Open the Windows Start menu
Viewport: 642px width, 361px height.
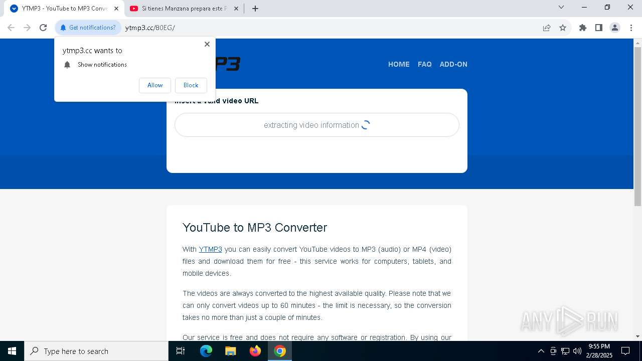point(12,351)
